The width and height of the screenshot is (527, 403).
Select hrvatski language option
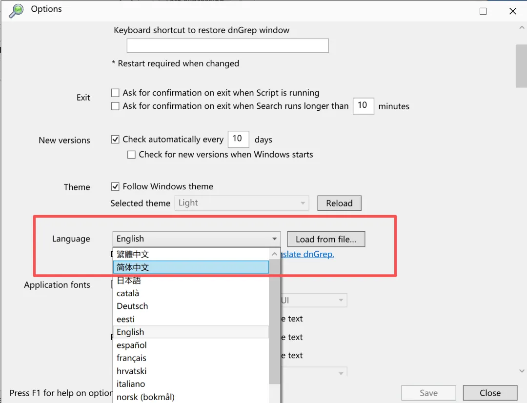(191, 371)
